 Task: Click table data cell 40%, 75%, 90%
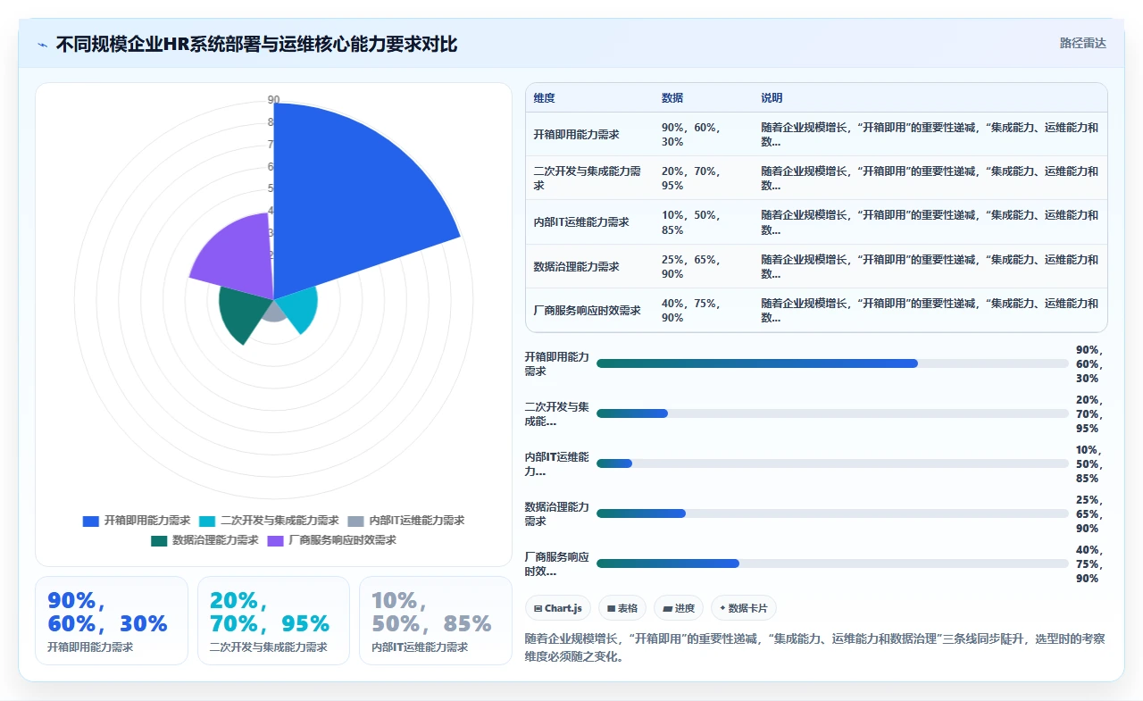click(704, 310)
